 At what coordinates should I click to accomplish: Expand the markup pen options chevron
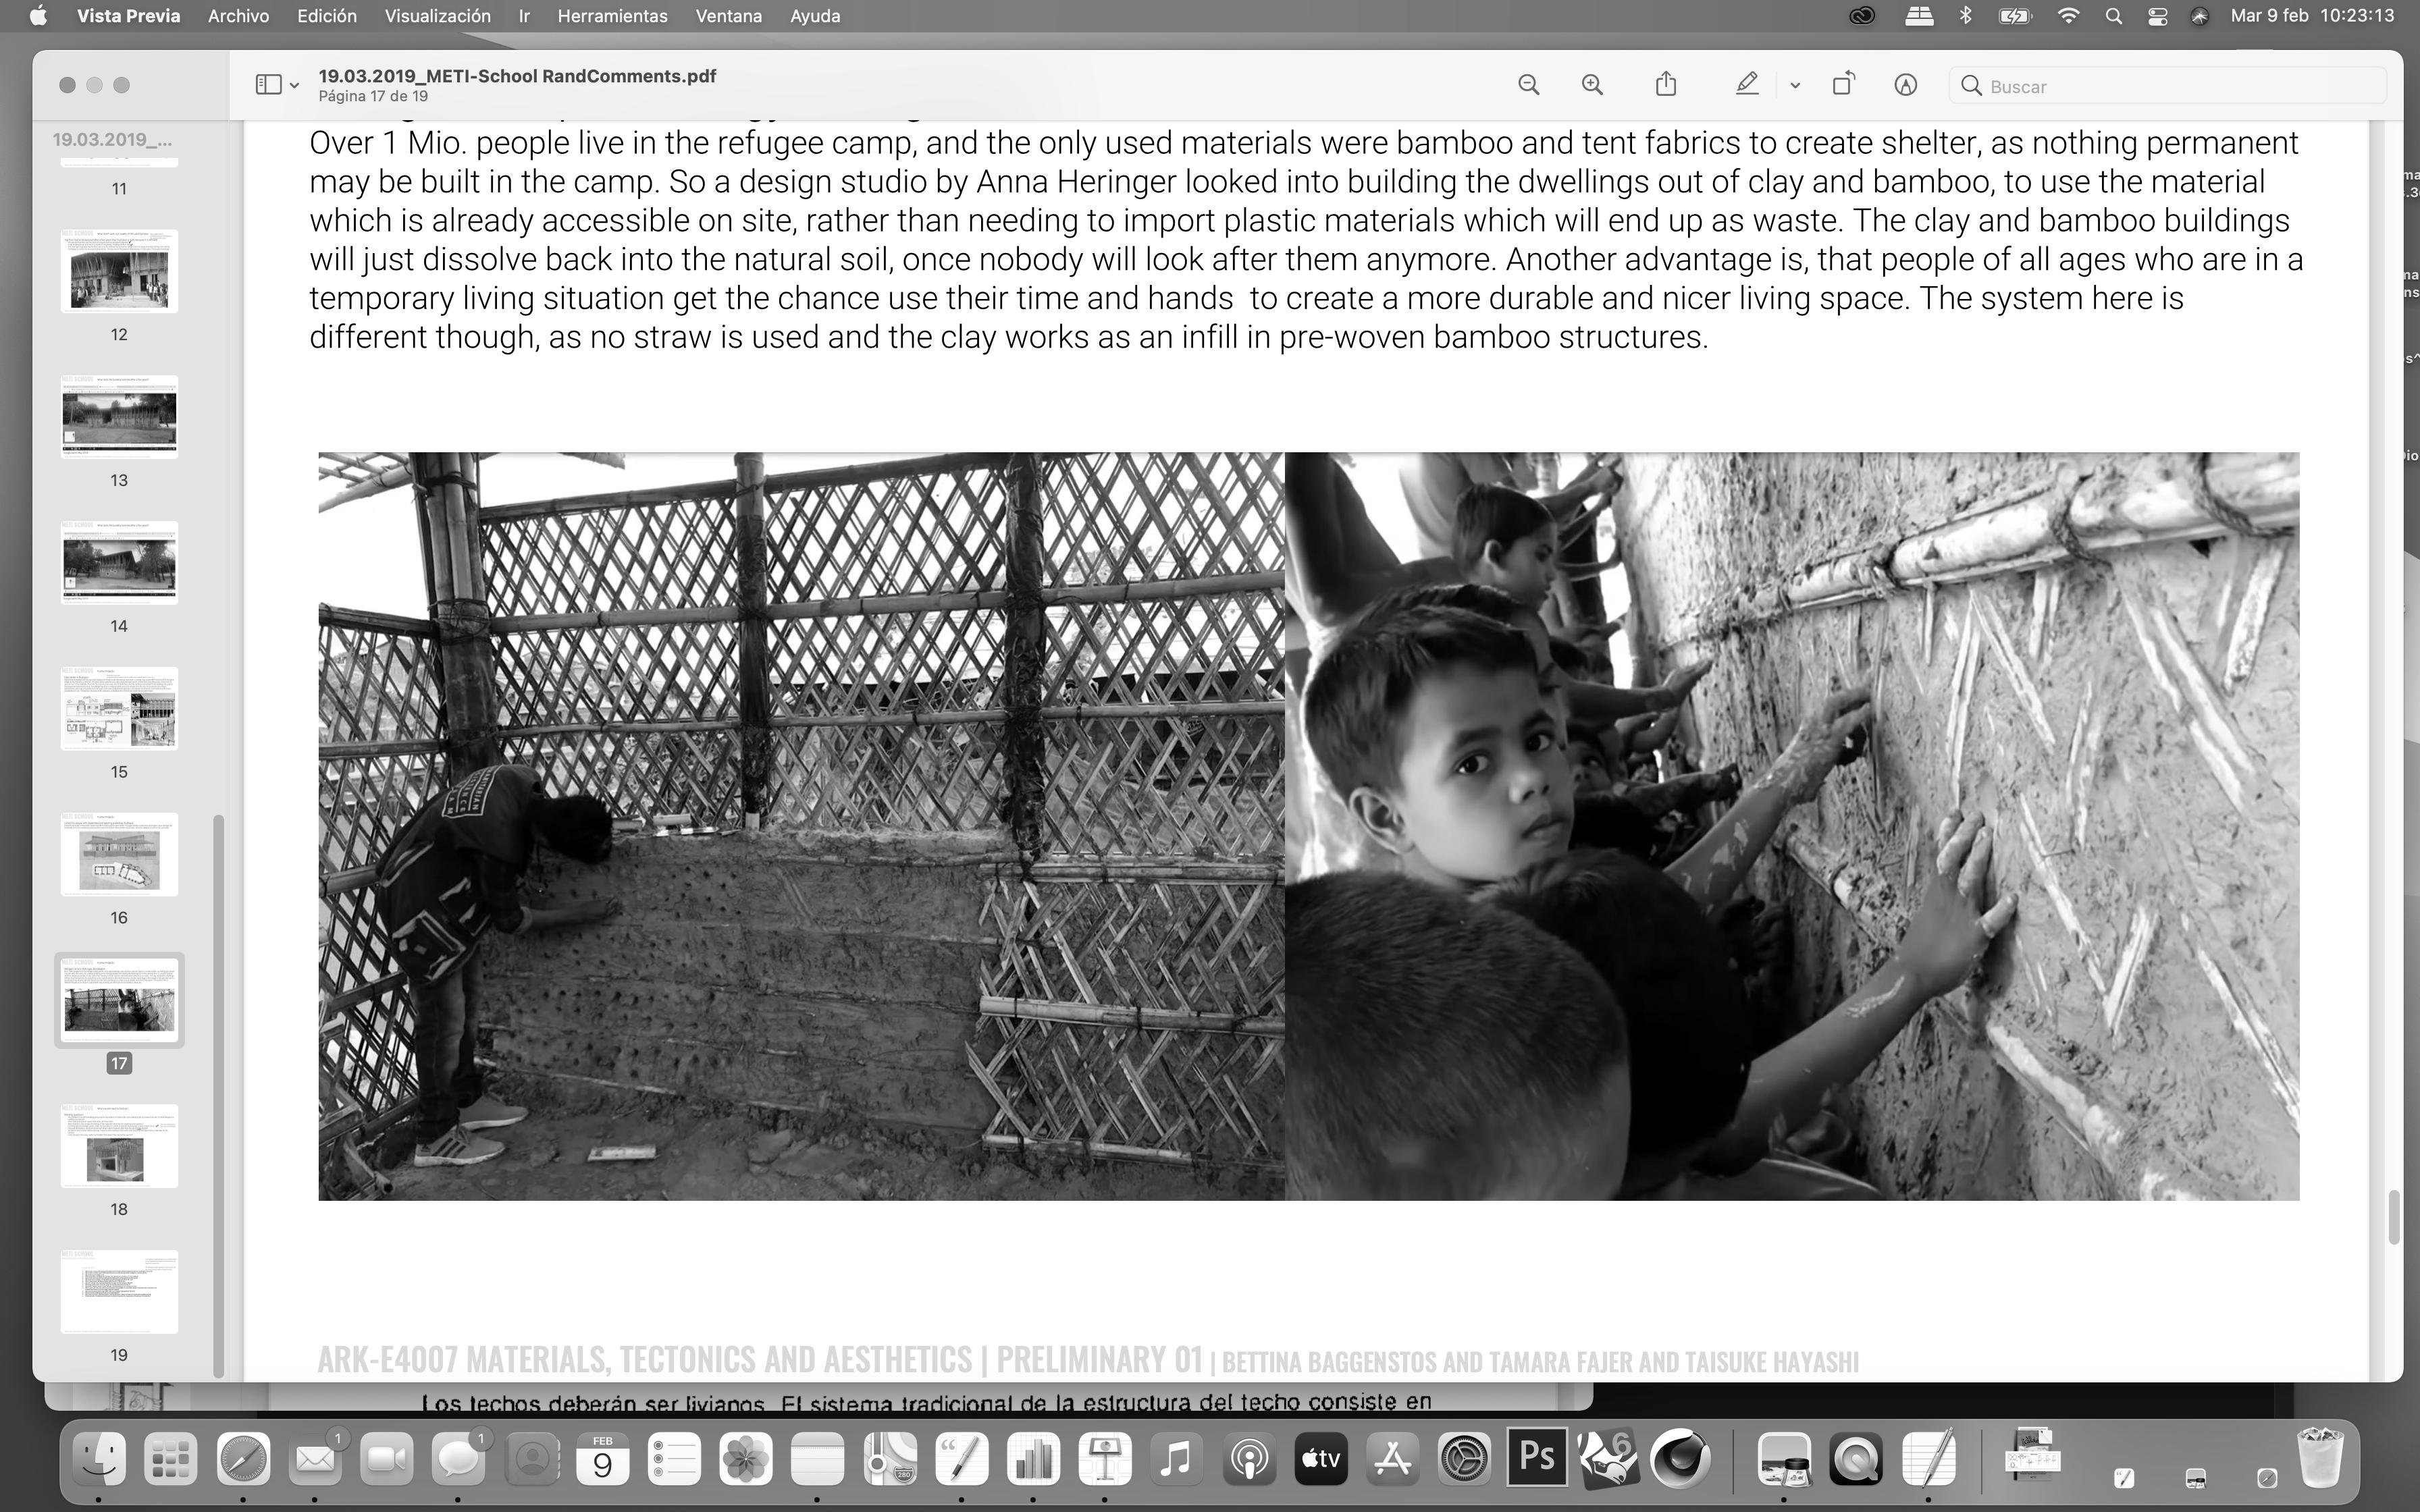(x=1795, y=86)
